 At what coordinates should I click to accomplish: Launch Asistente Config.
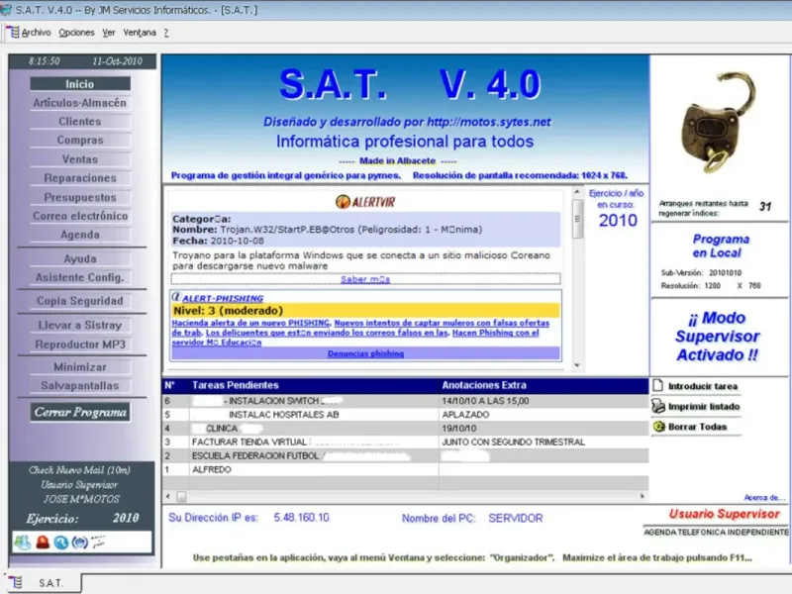(x=80, y=277)
